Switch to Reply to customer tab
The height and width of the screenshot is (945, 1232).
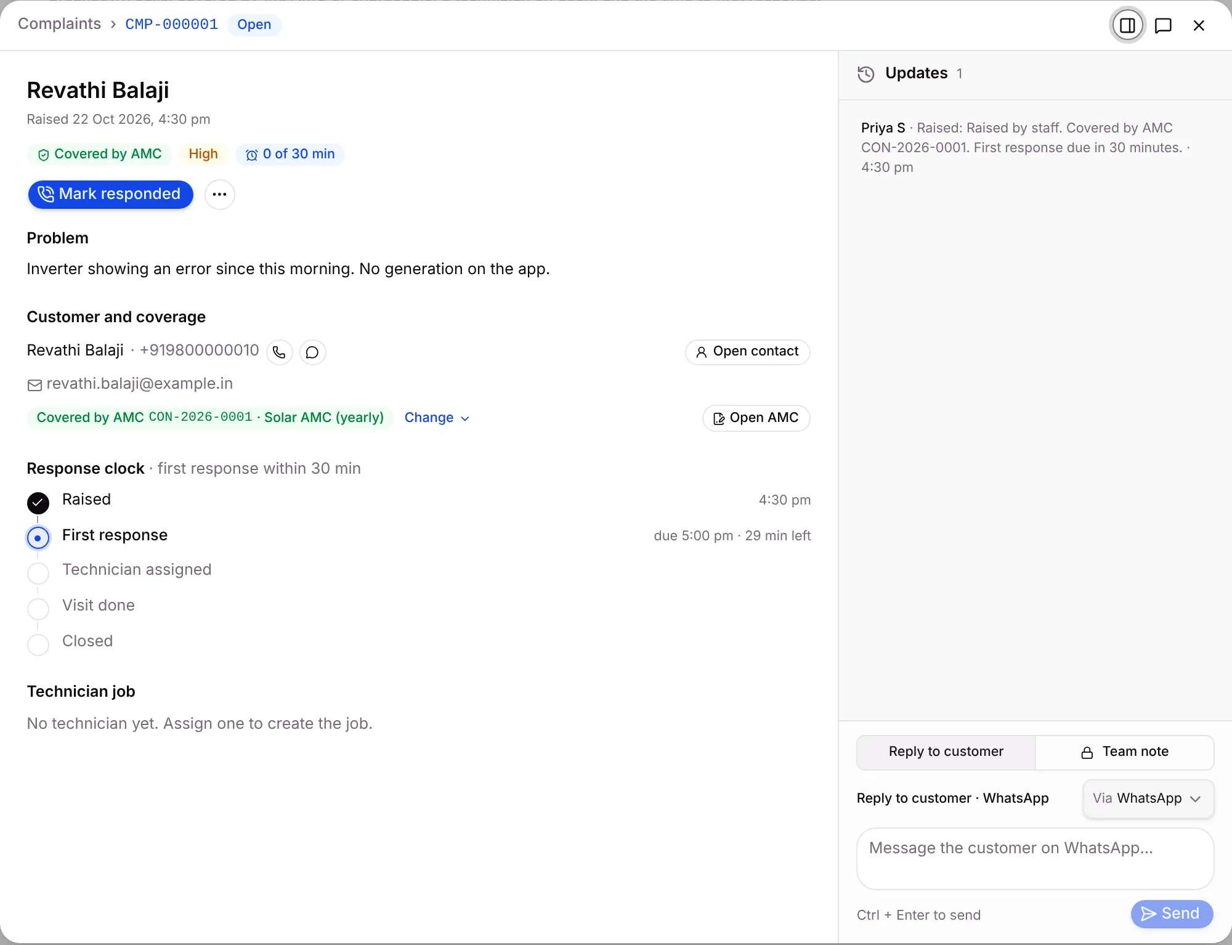coord(946,752)
